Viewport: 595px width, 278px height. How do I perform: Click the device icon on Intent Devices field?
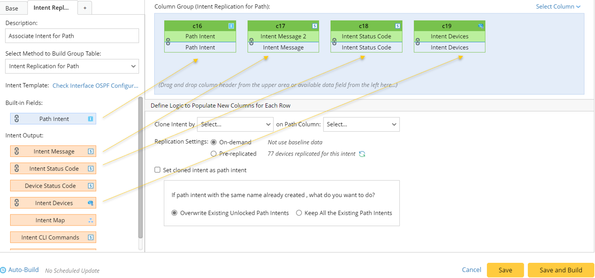[91, 203]
